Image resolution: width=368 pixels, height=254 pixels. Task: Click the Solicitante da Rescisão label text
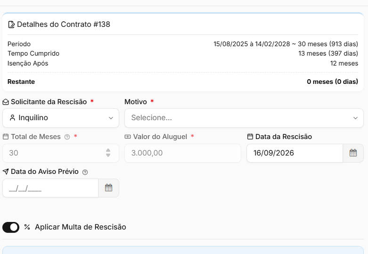coord(49,102)
